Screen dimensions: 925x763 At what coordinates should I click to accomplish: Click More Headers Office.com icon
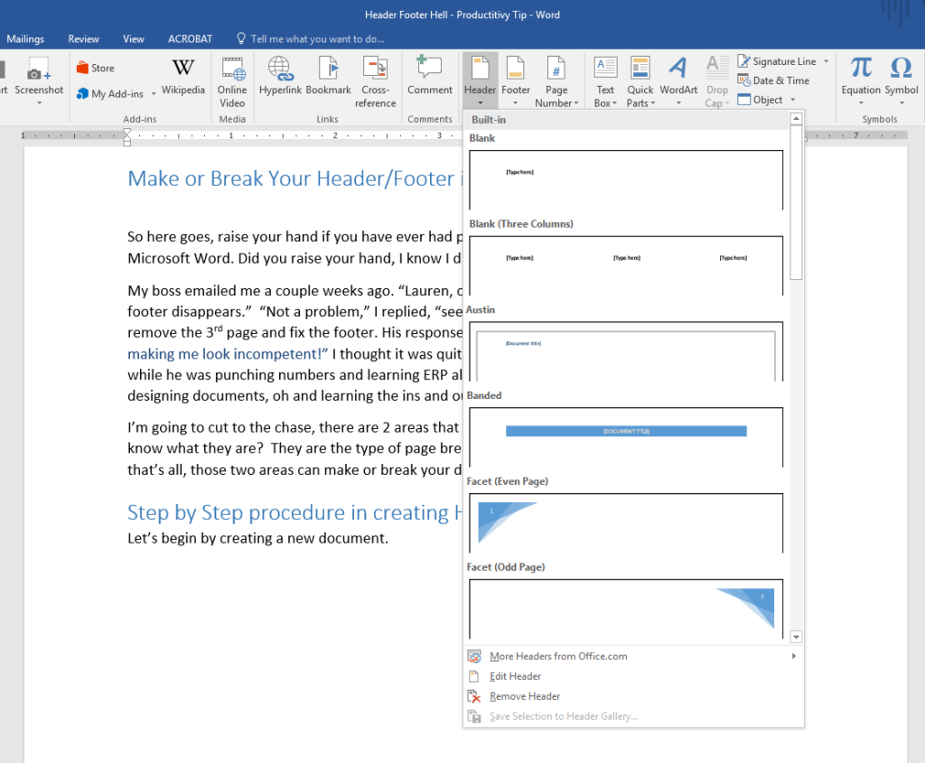pyautogui.click(x=473, y=656)
